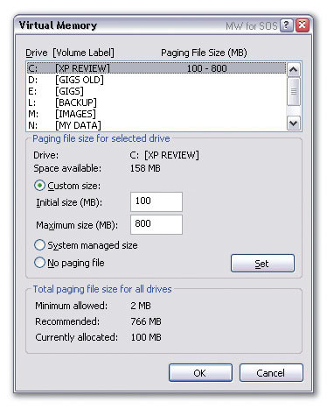
Task: Click the Set button
Action: point(262,264)
